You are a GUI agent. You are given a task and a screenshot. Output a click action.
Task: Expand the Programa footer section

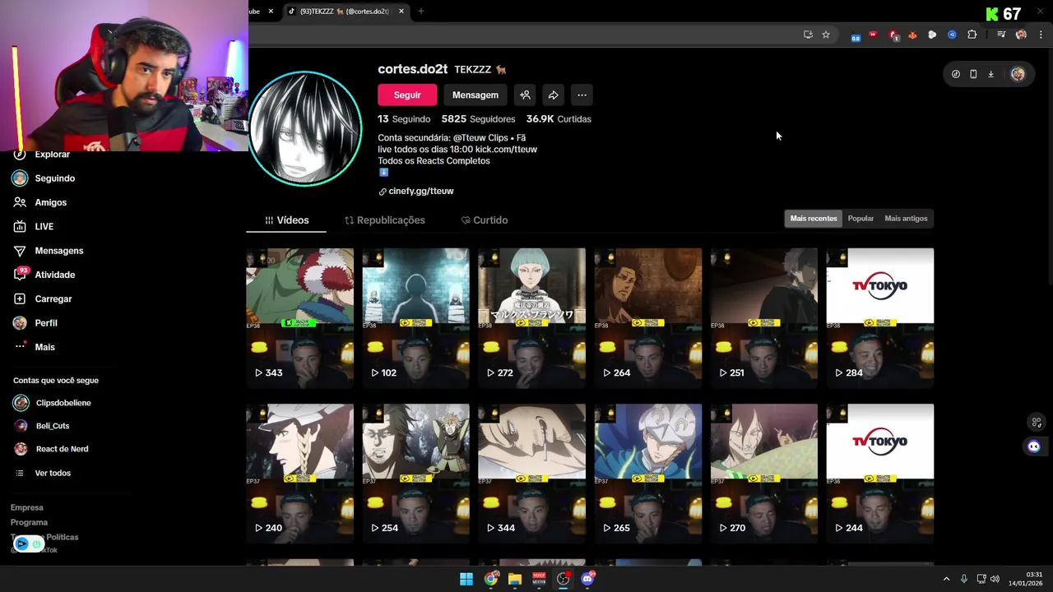click(29, 522)
